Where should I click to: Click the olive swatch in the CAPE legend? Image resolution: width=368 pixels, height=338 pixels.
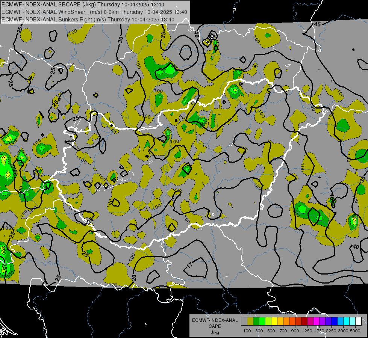point(250,321)
